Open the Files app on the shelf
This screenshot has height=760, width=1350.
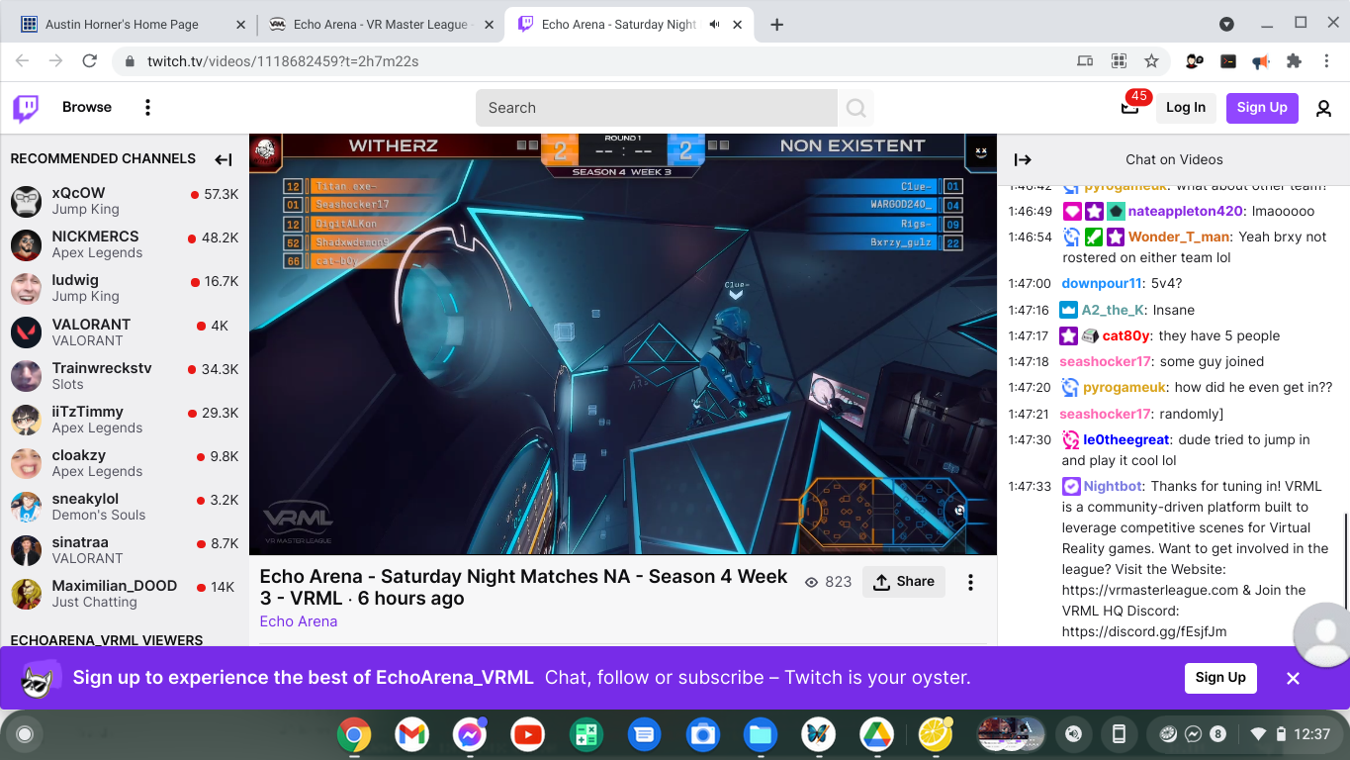(x=761, y=734)
